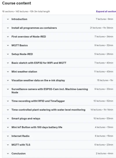Viewport: 116px width, 158px height.
Task: Select Time recording witht RFID und TimeTagger
Action: point(38,101)
